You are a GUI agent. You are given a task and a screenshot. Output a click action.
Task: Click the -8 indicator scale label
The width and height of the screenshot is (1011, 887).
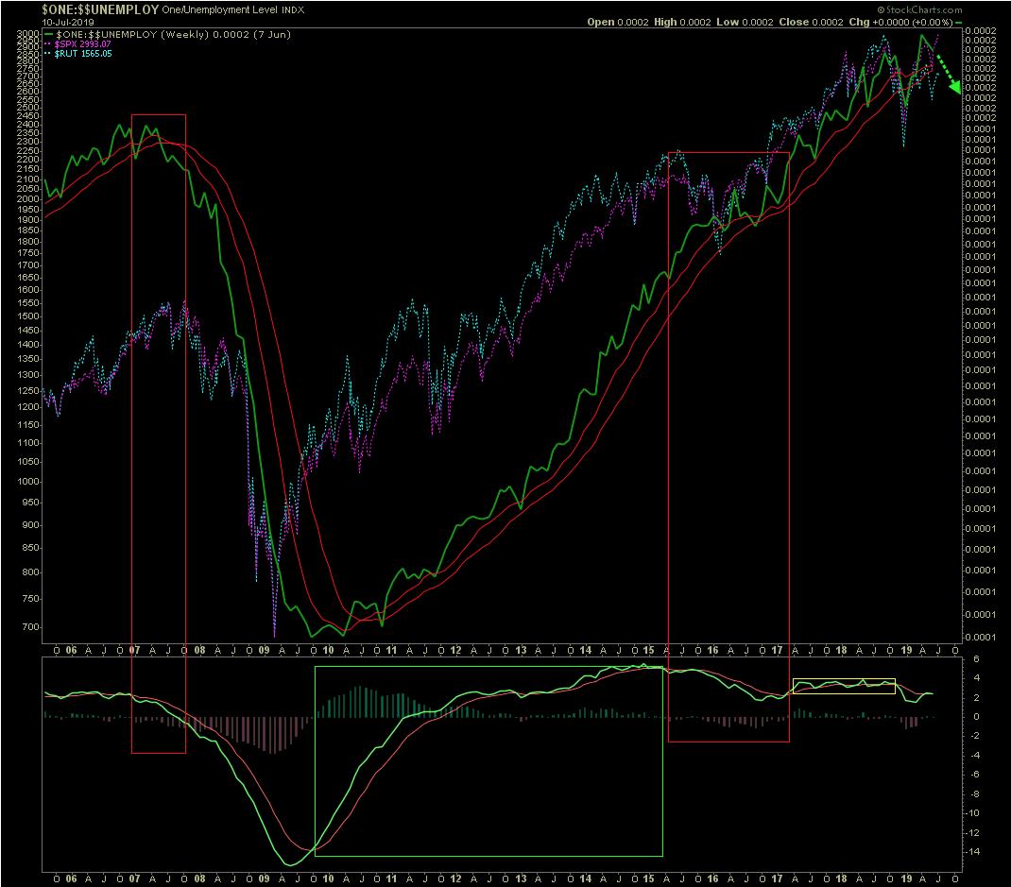[973, 794]
